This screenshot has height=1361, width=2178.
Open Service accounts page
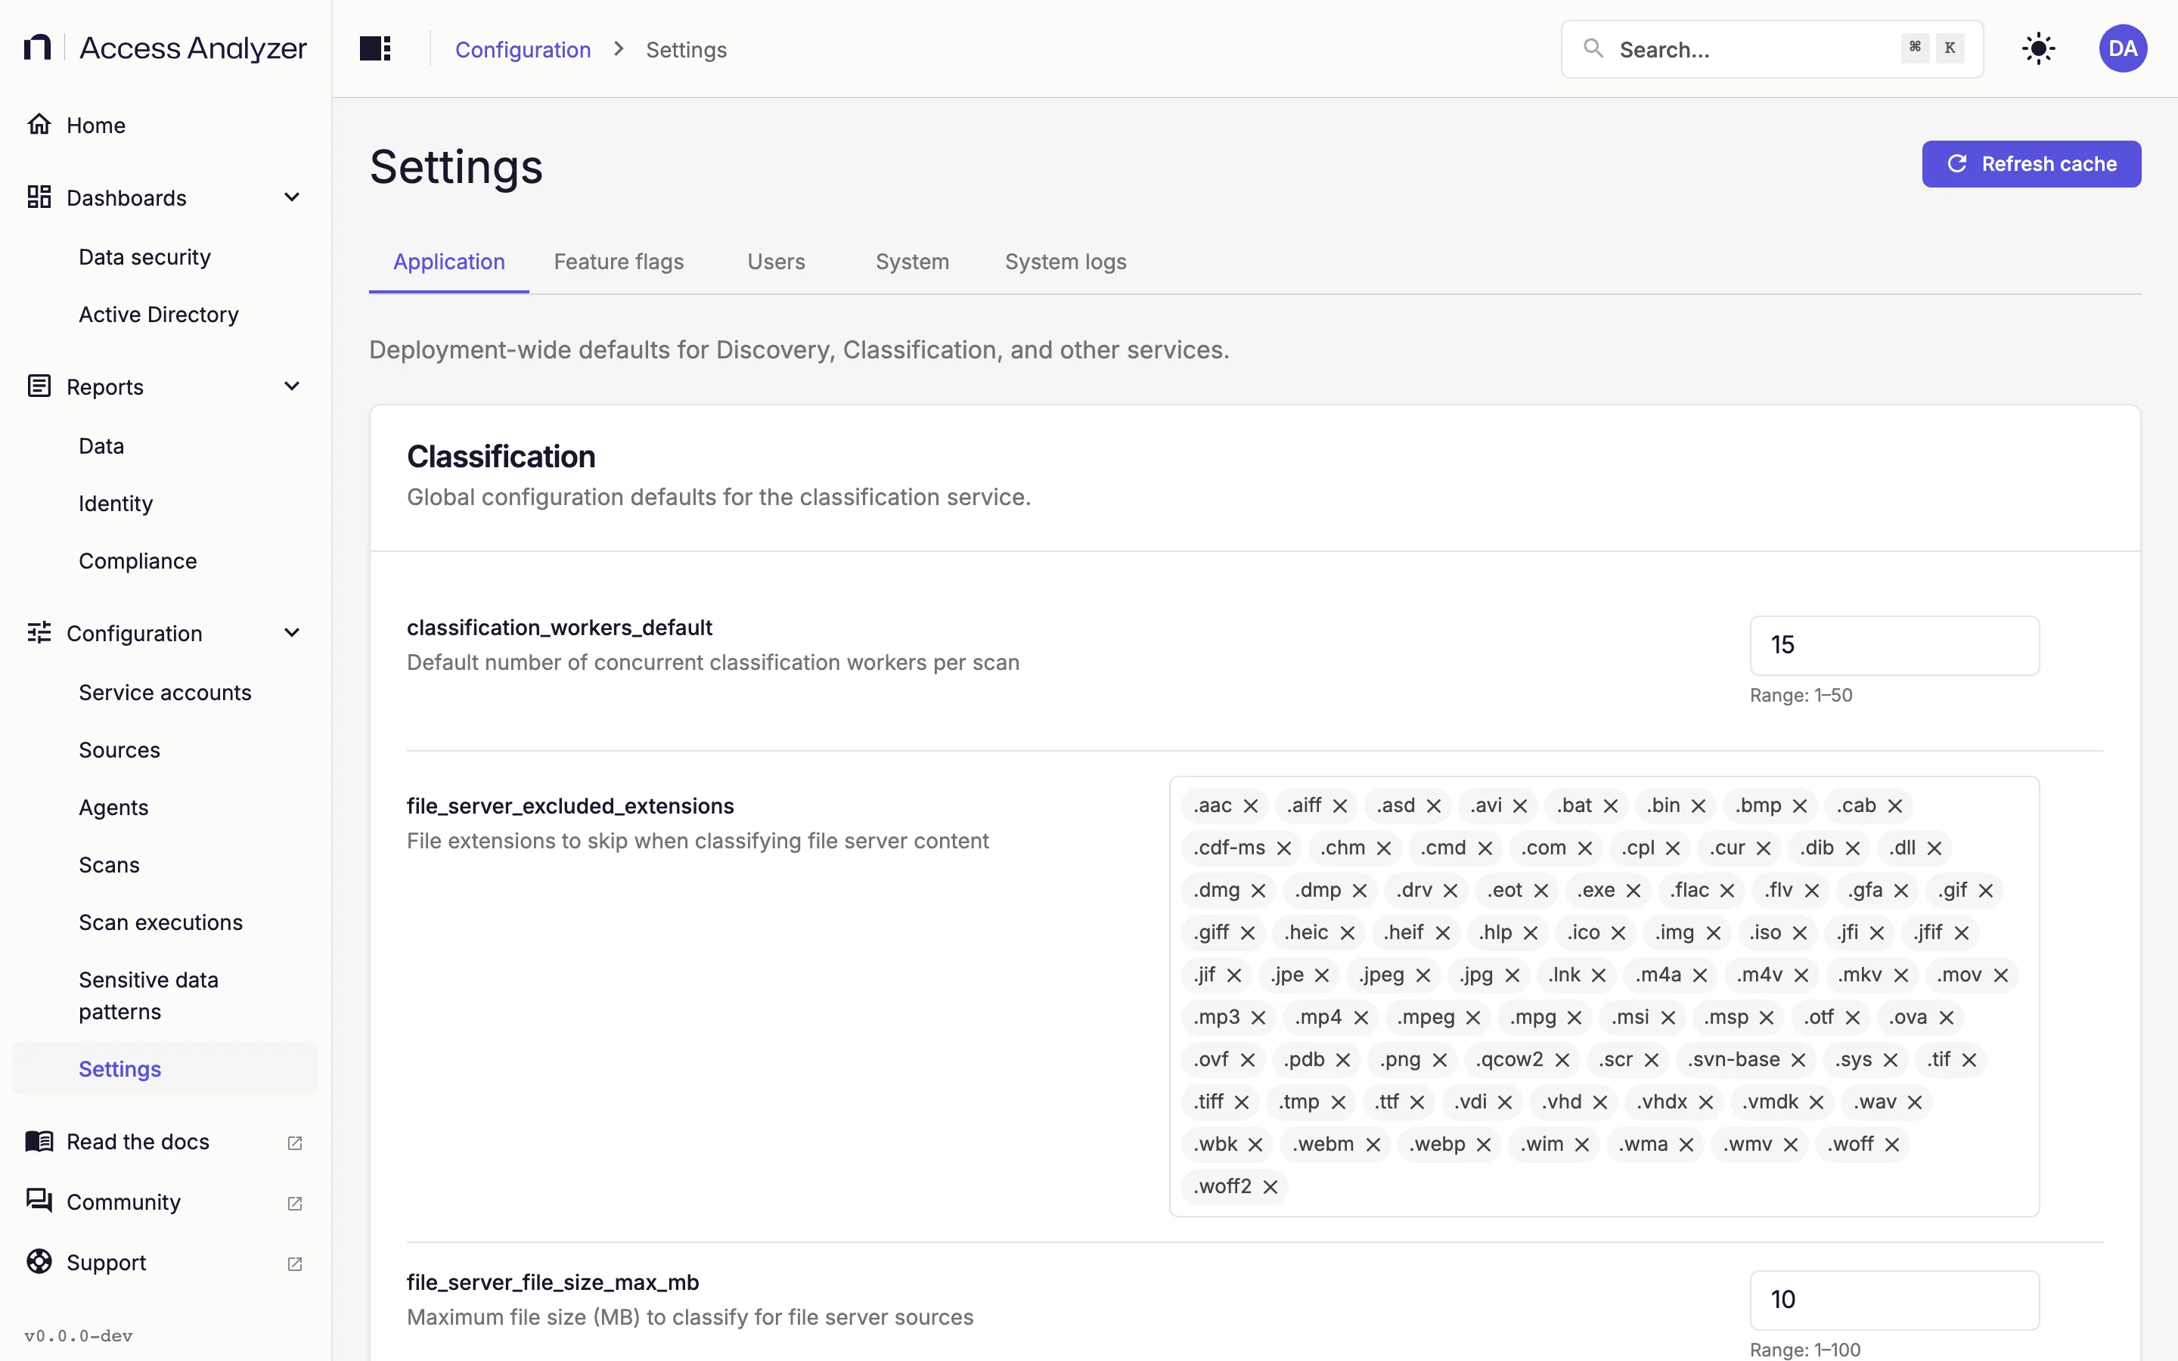pyautogui.click(x=165, y=692)
